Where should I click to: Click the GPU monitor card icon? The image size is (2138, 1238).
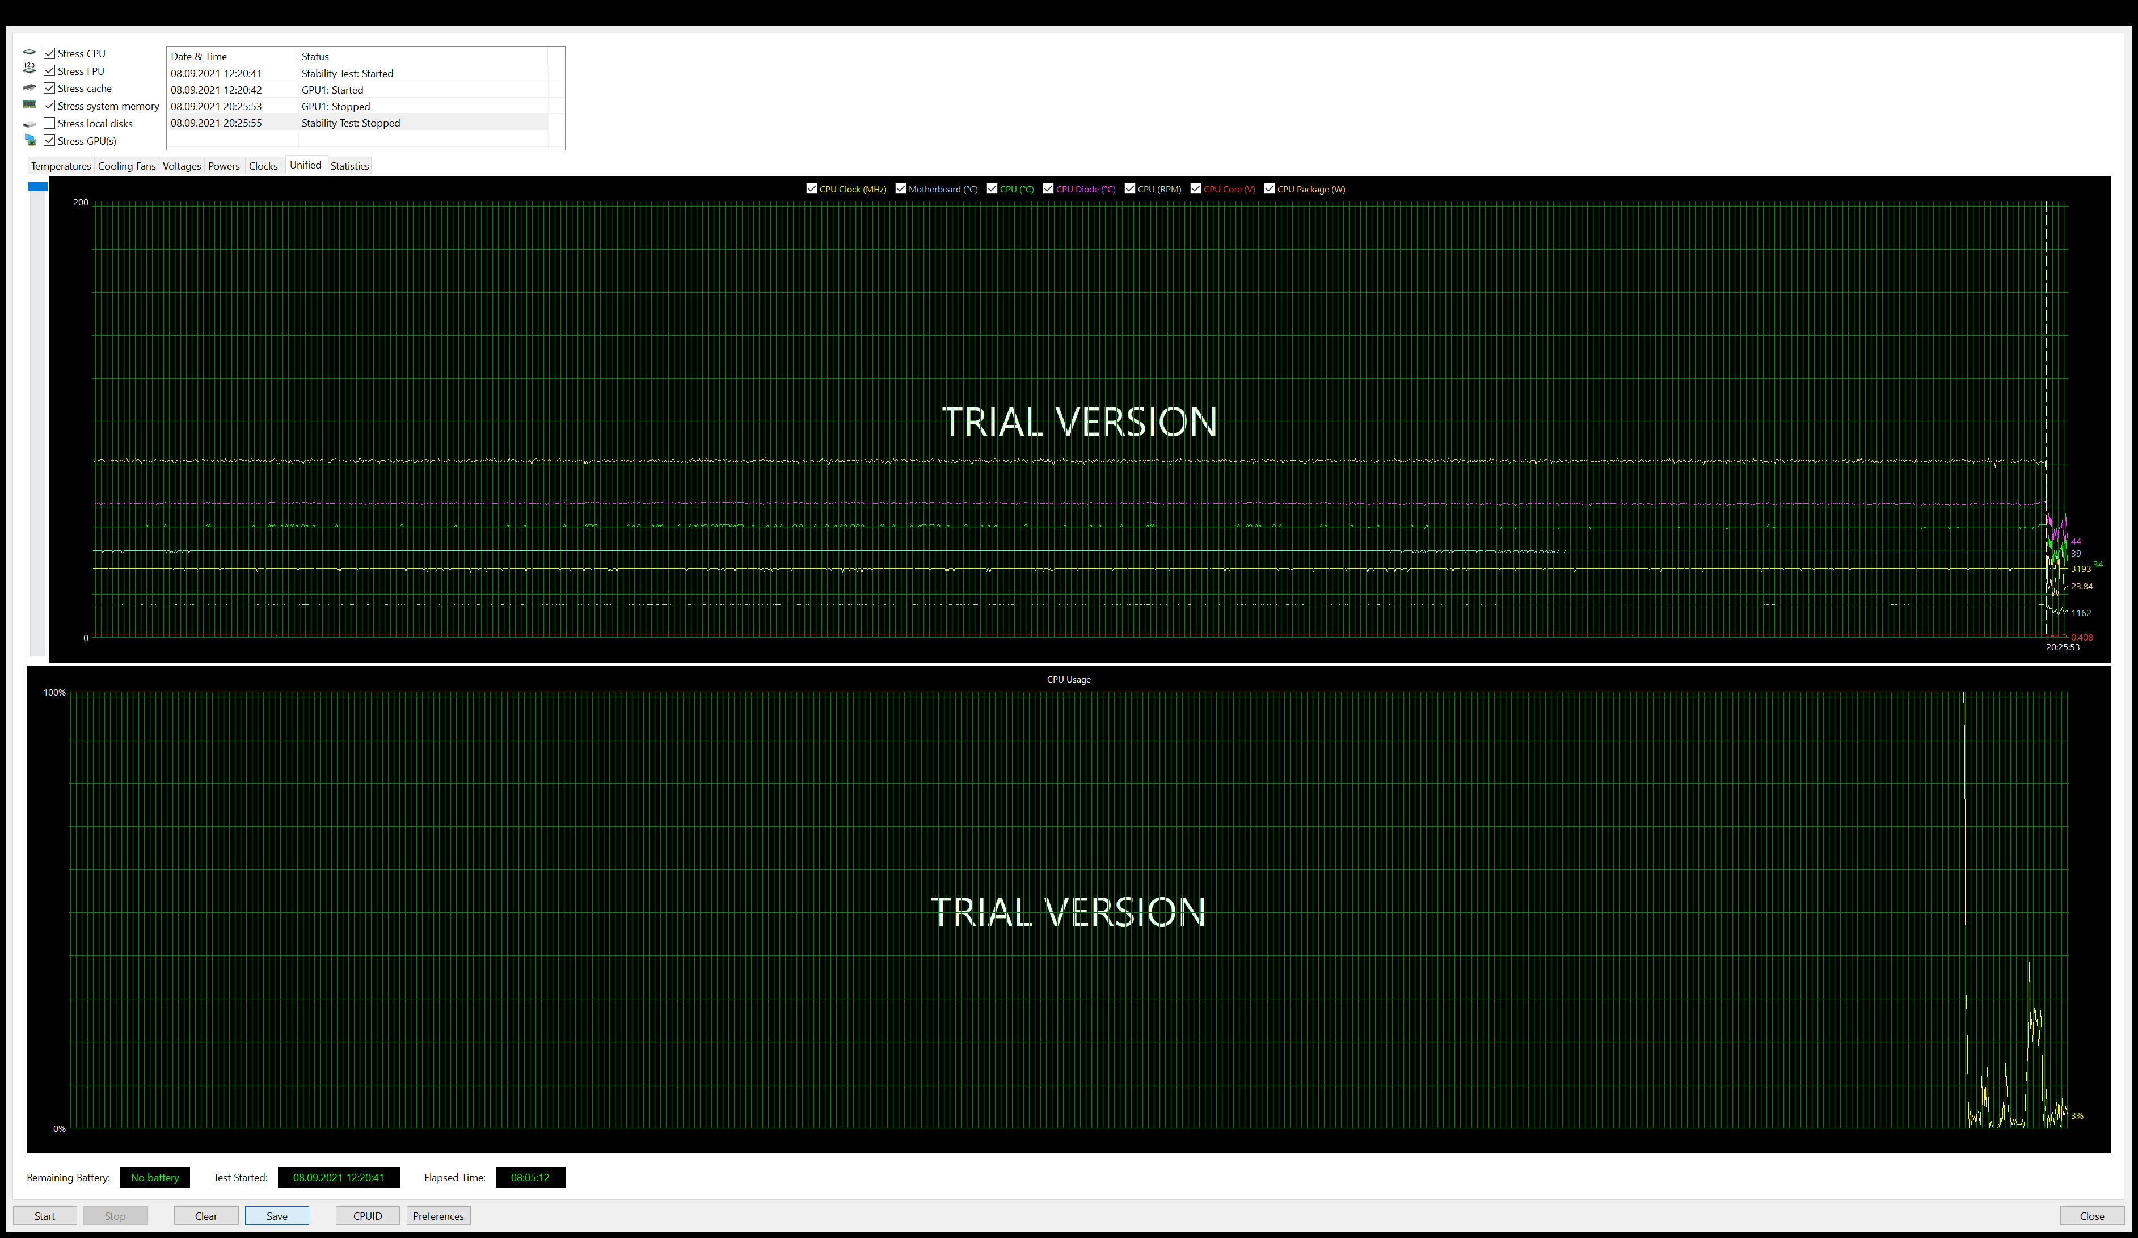point(29,140)
